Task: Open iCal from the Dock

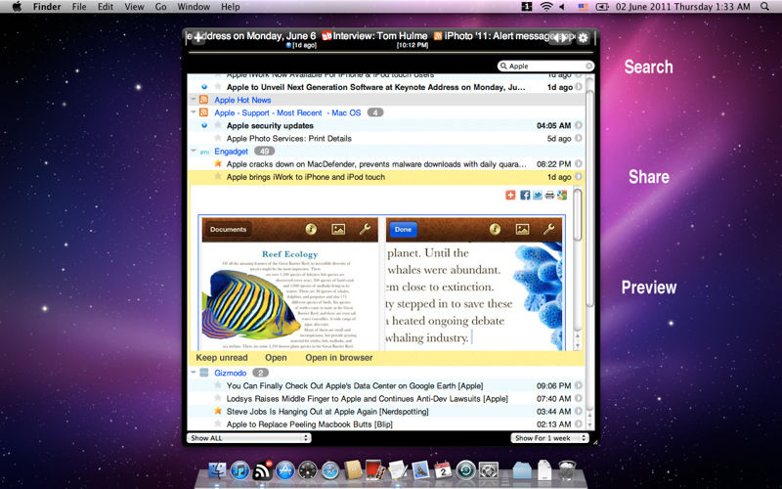Action: click(x=443, y=470)
